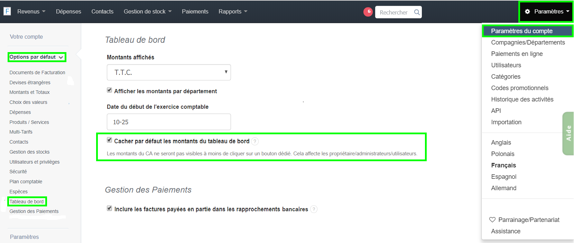Go to Produits / Services
Image resolution: width=574 pixels, height=243 pixels.
[x=29, y=122]
